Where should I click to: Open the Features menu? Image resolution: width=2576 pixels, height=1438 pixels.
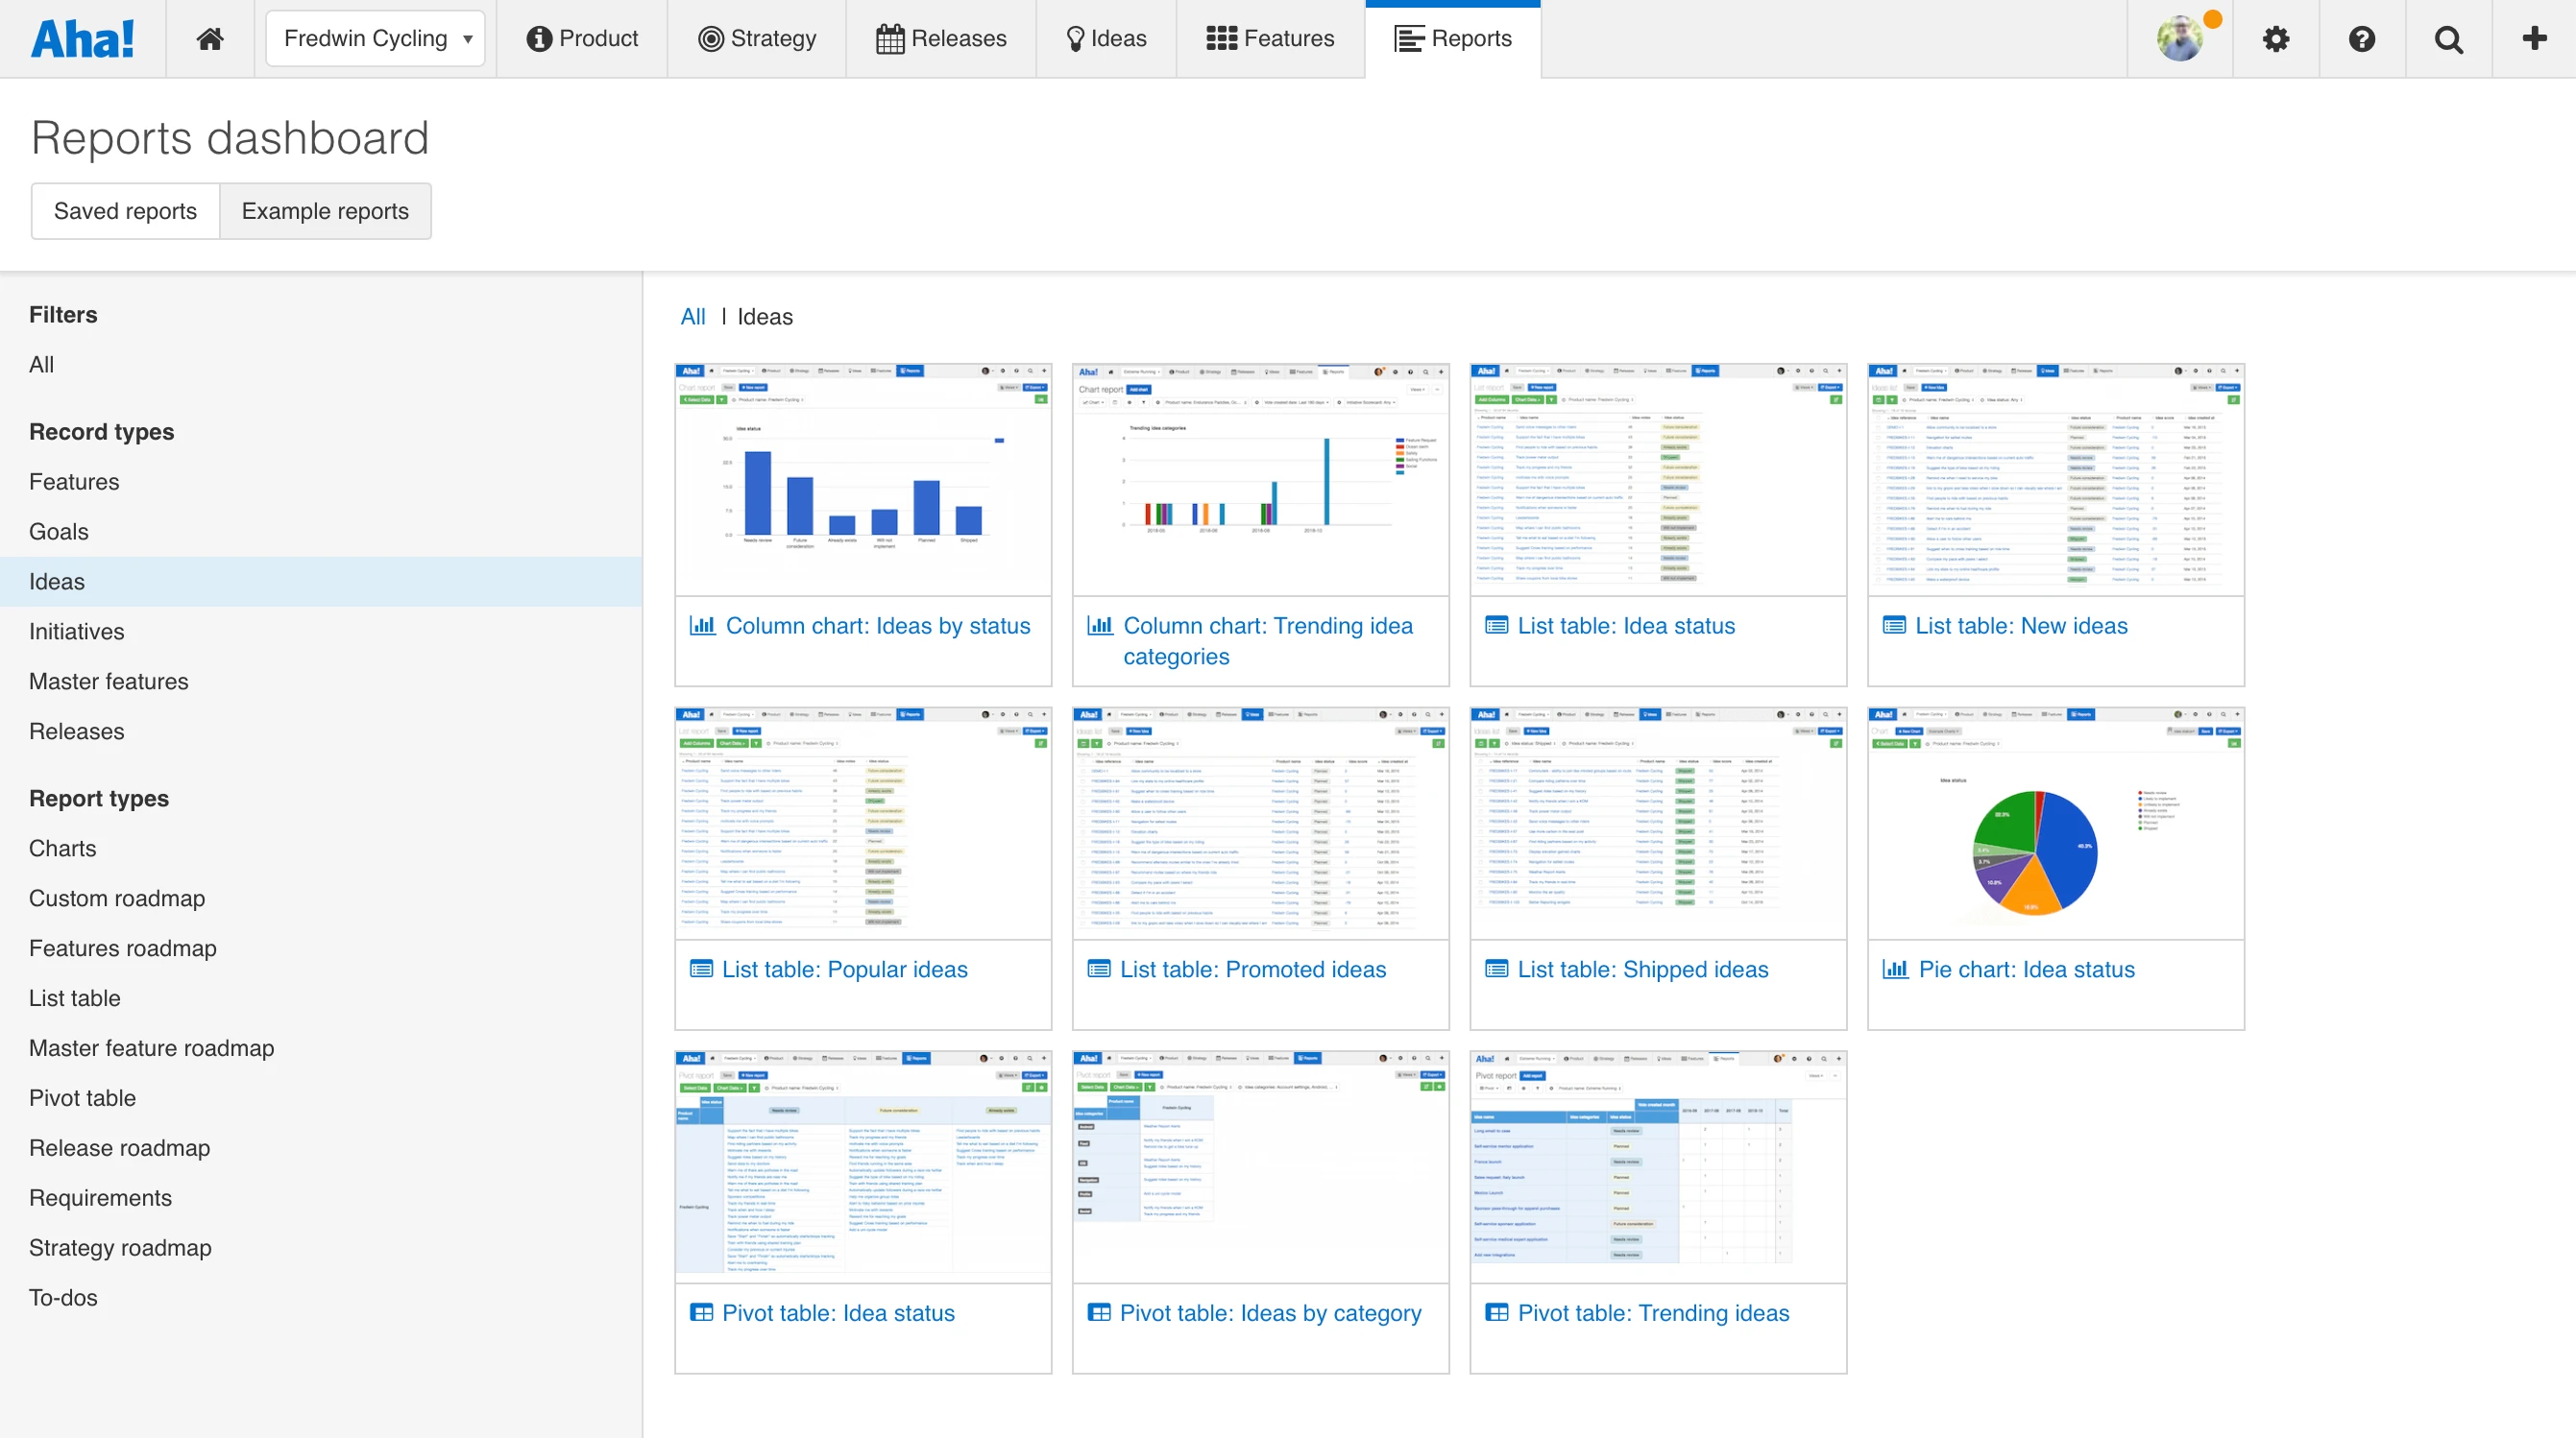coord(1270,39)
